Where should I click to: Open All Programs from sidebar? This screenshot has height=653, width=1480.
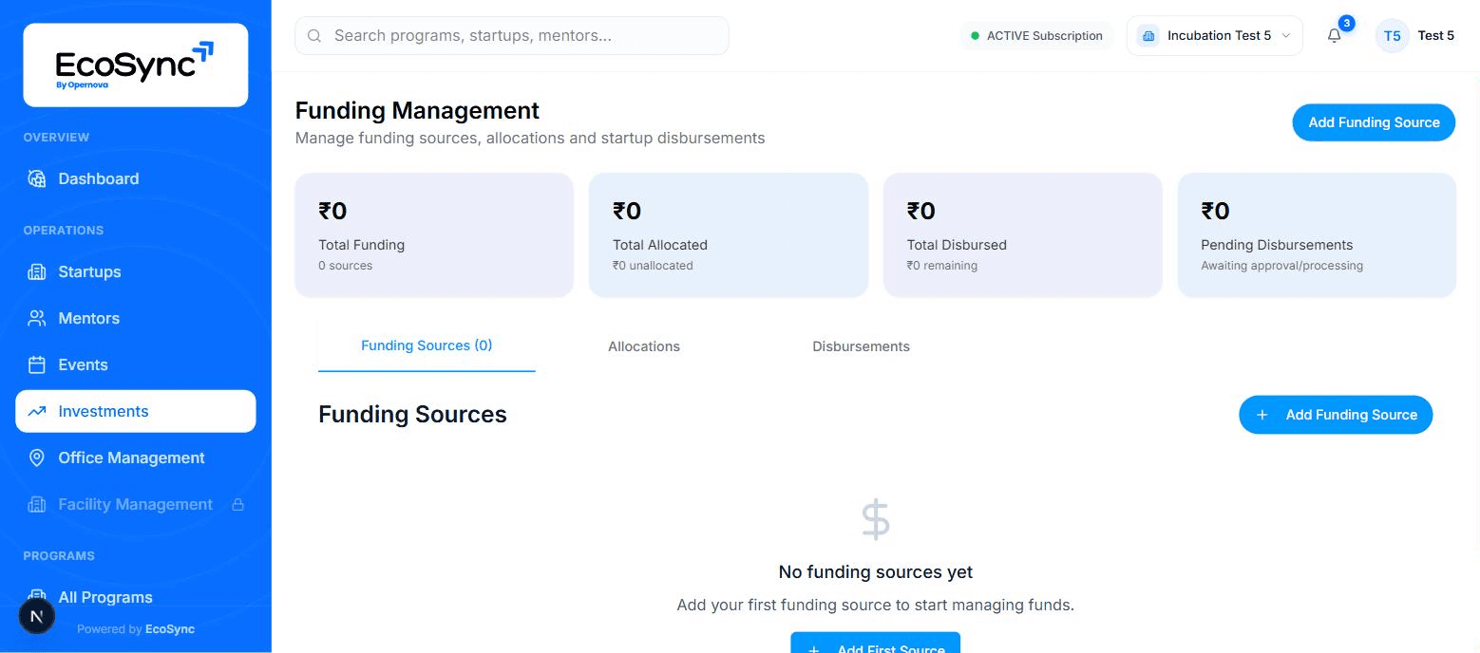click(x=135, y=597)
